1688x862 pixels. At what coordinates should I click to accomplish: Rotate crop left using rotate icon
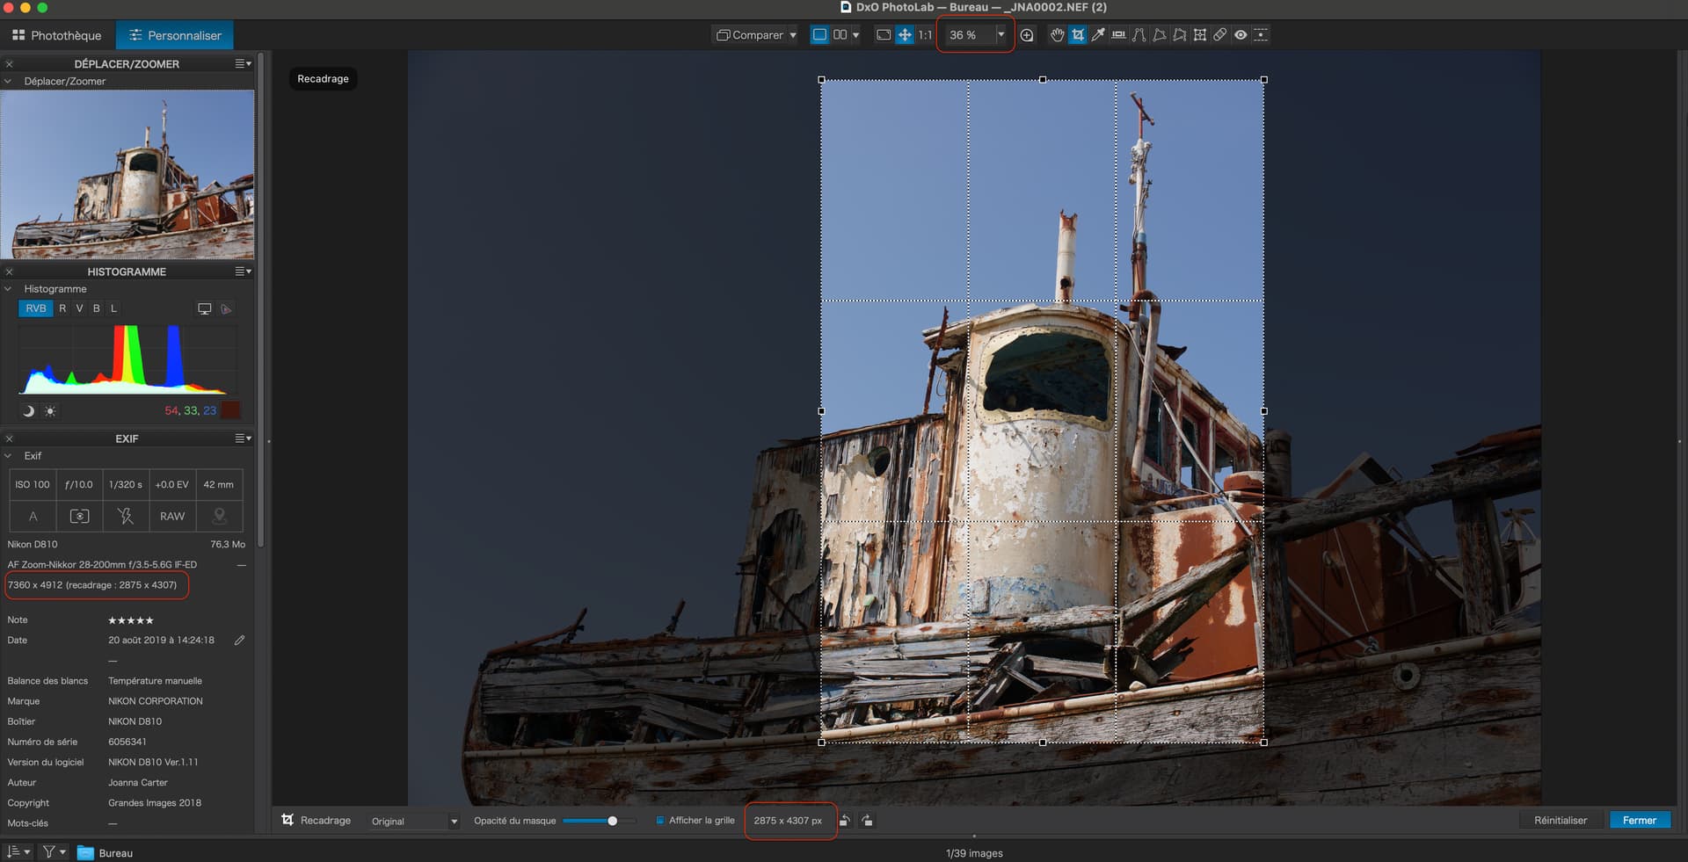click(x=845, y=821)
